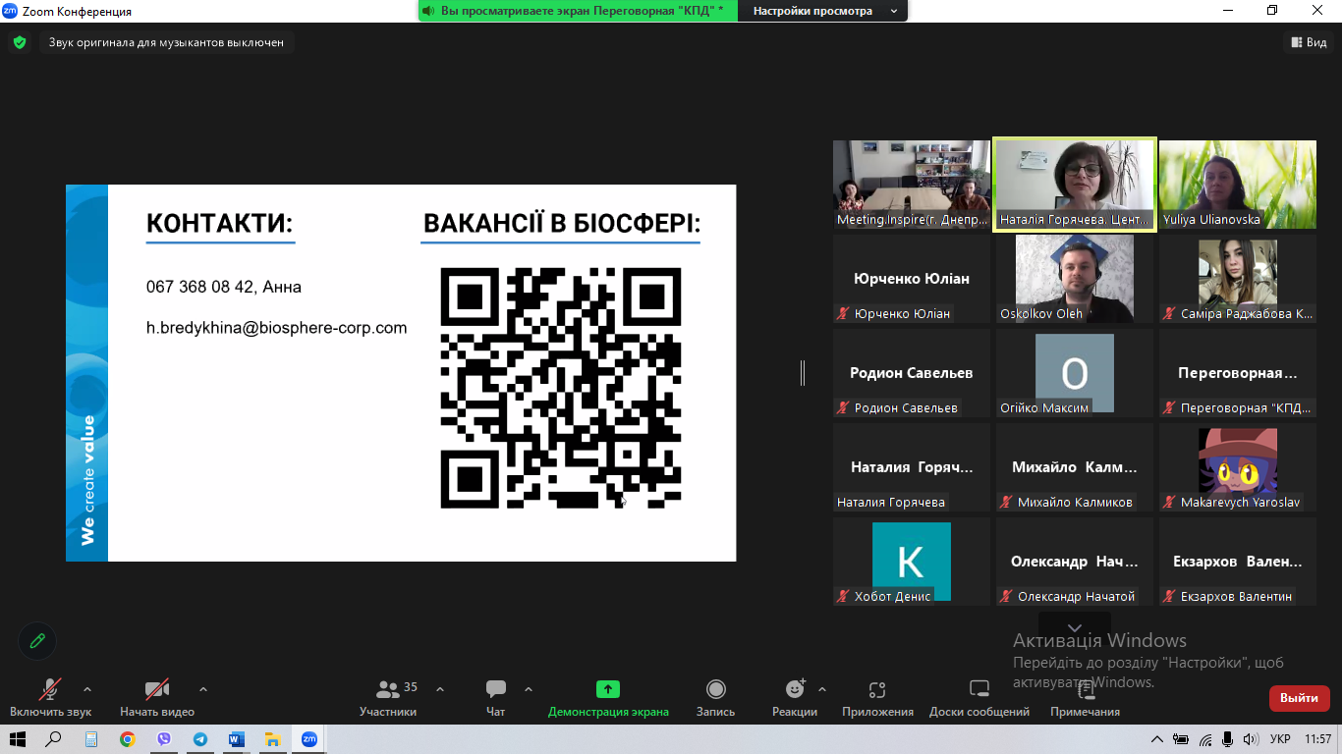Open Настройки просмотра dropdown

click(825, 11)
